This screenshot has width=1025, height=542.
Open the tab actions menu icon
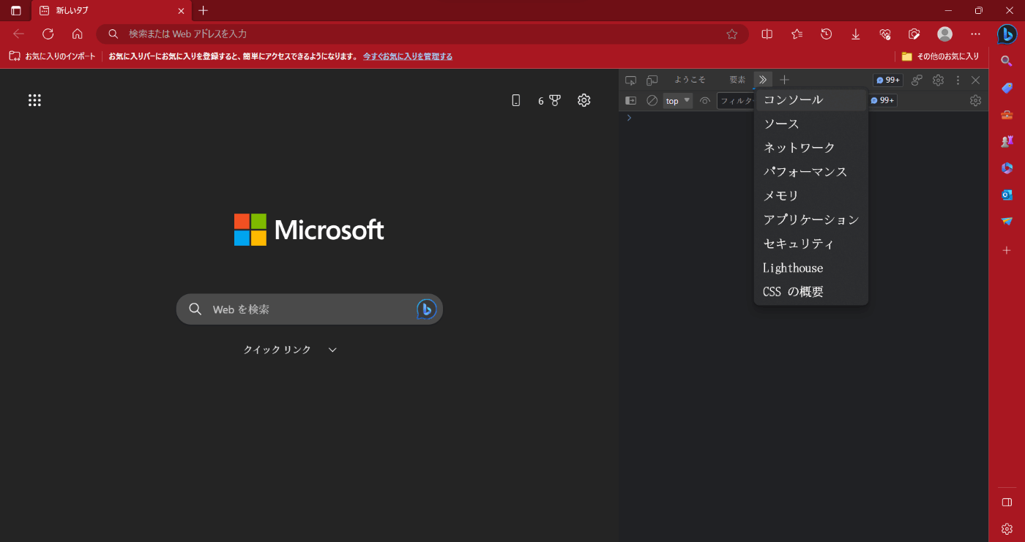pos(16,11)
